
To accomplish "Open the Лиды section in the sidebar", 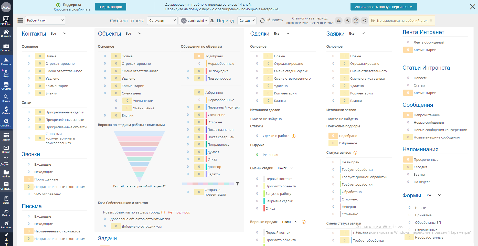I will (6, 73).
